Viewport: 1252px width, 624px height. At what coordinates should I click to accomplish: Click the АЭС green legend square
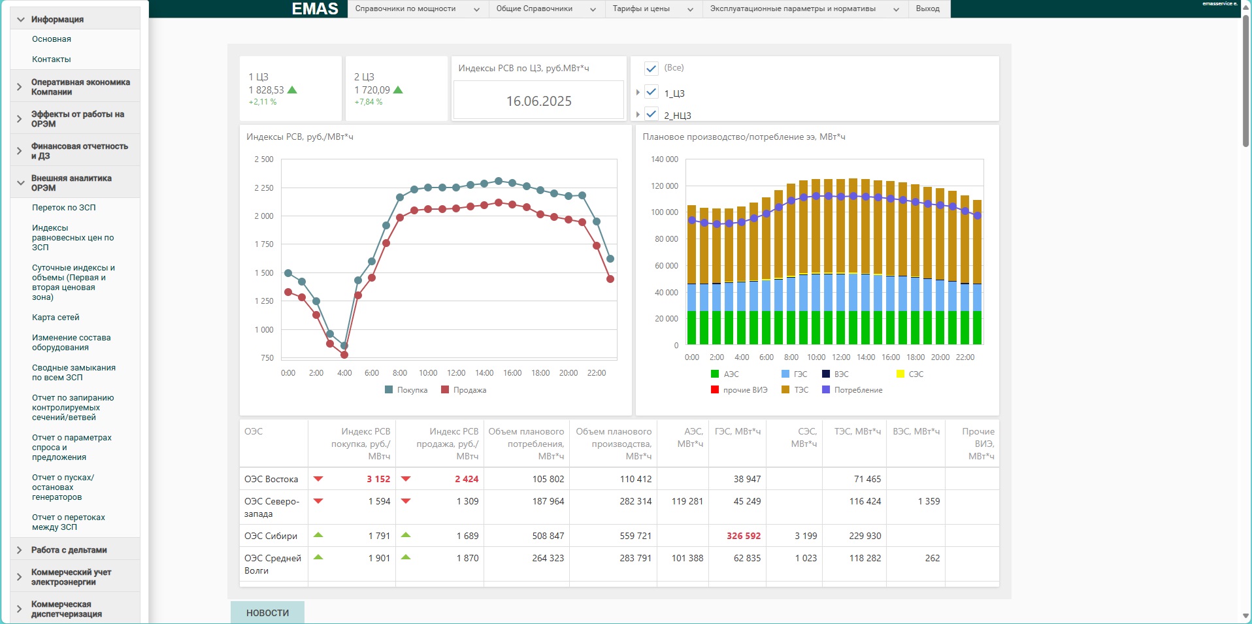715,374
